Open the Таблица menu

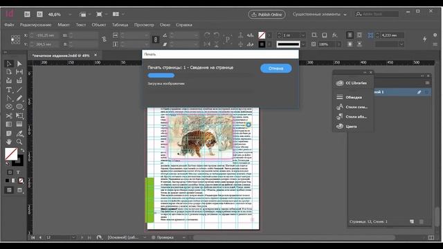(x=120, y=25)
